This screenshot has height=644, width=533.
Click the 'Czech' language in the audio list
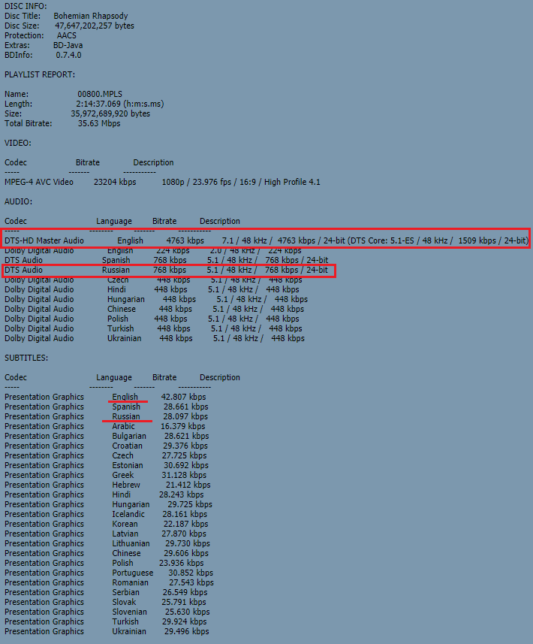tap(118, 280)
